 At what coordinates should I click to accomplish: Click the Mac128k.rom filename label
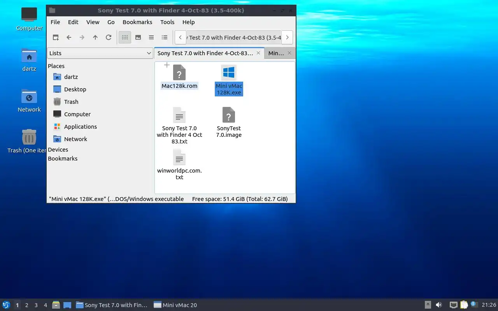point(179,86)
